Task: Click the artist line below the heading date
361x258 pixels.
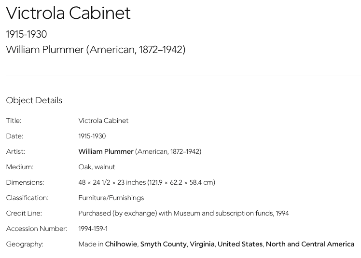Action: [96, 50]
